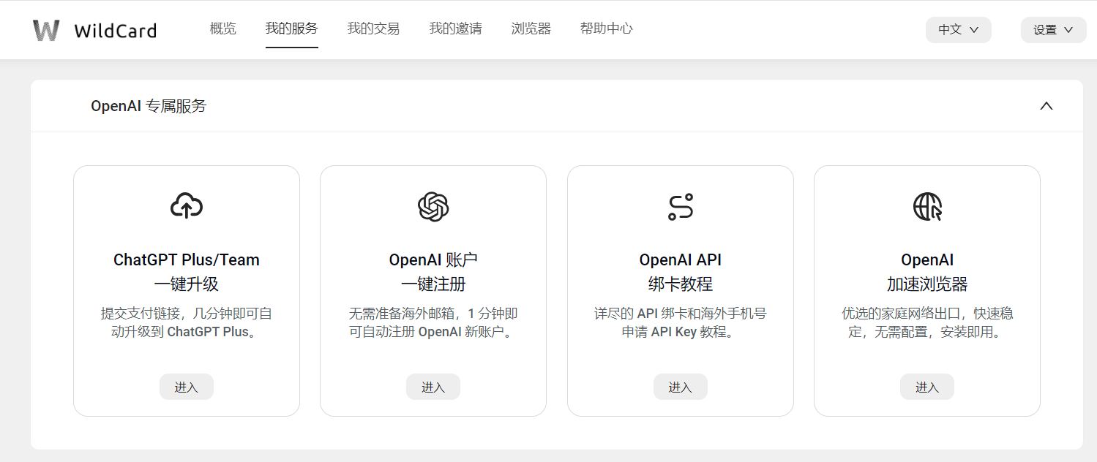Click the OpenAI 加速浏览器 heading
The width and height of the screenshot is (1097, 462).
(x=927, y=272)
